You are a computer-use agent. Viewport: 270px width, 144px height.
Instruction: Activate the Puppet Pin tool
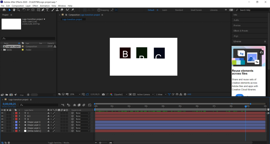(73, 10)
